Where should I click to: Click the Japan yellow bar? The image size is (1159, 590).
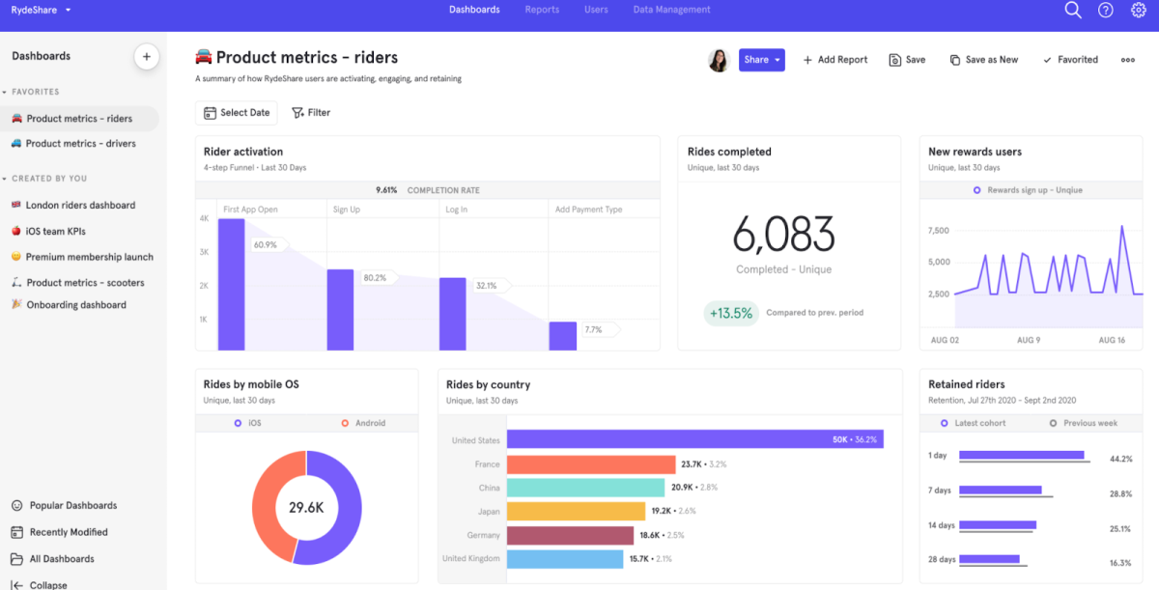(x=576, y=512)
